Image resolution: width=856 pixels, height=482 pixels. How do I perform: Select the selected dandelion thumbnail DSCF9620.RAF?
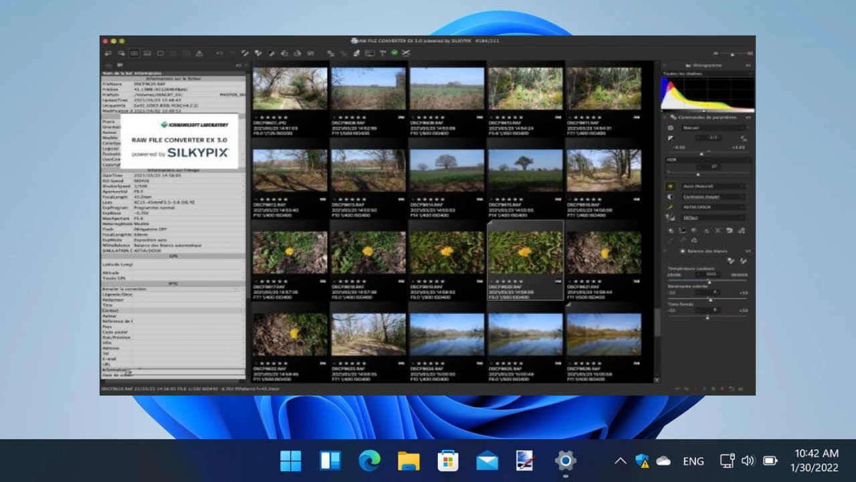pos(525,252)
